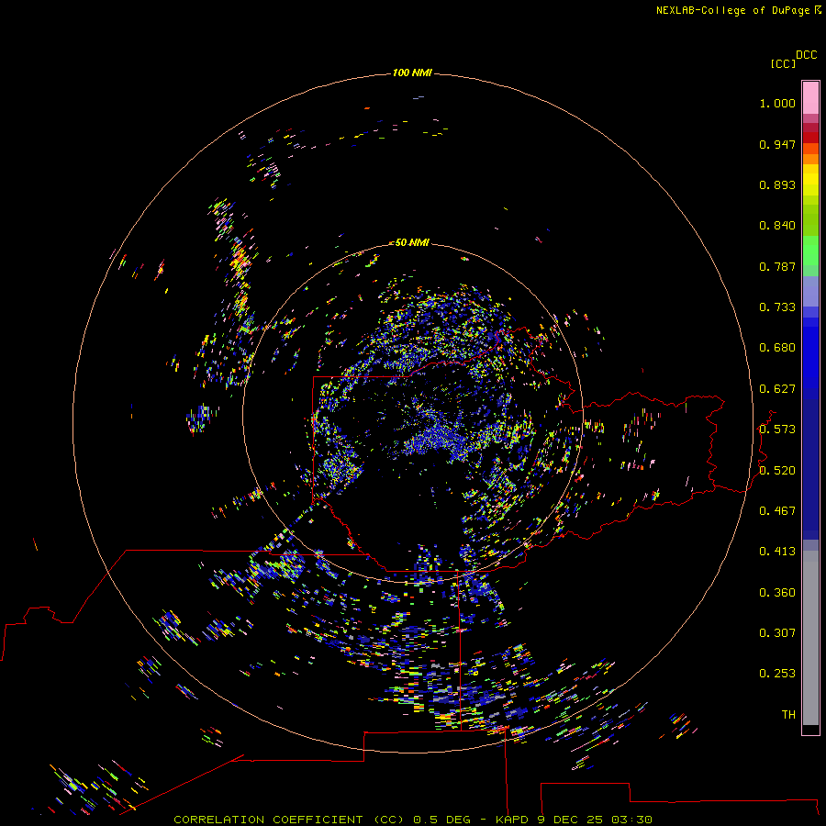Click the KAPD 9 DEC 25 03:30 timestamp
Viewport: 826px width, 826px height.
(574, 819)
